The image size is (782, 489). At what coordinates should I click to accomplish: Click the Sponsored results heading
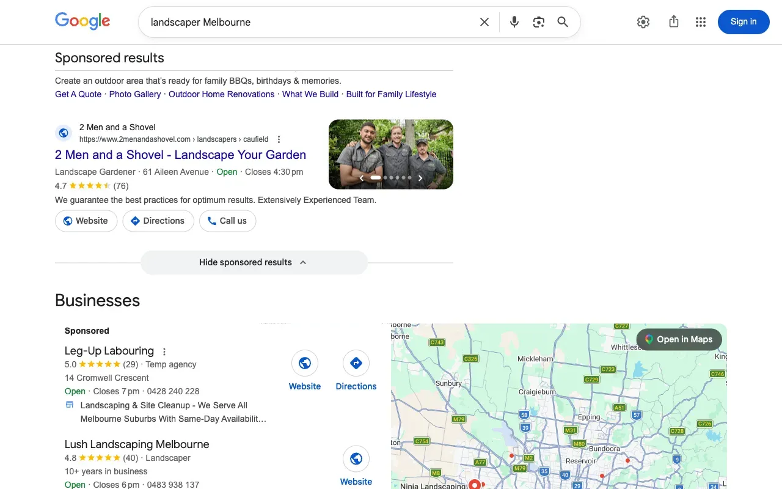pyautogui.click(x=109, y=58)
